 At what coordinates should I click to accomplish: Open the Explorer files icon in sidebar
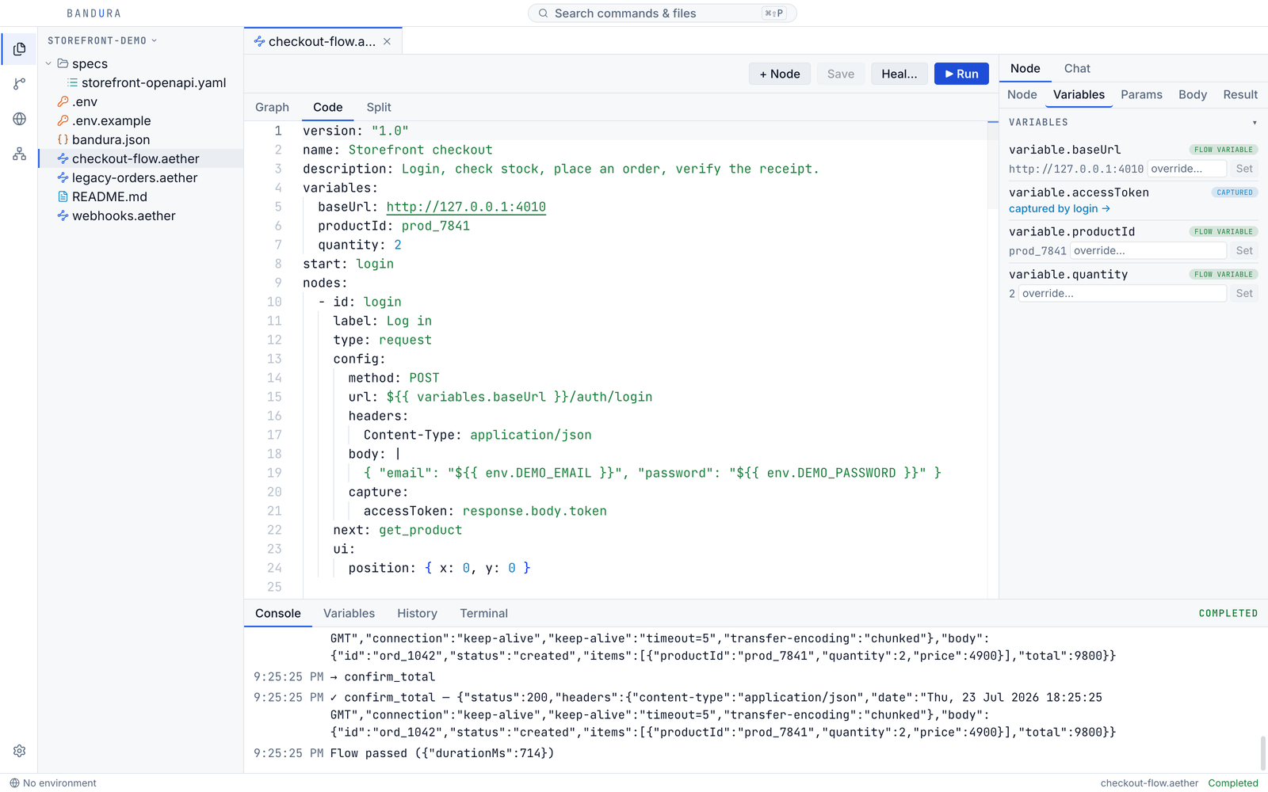click(19, 49)
